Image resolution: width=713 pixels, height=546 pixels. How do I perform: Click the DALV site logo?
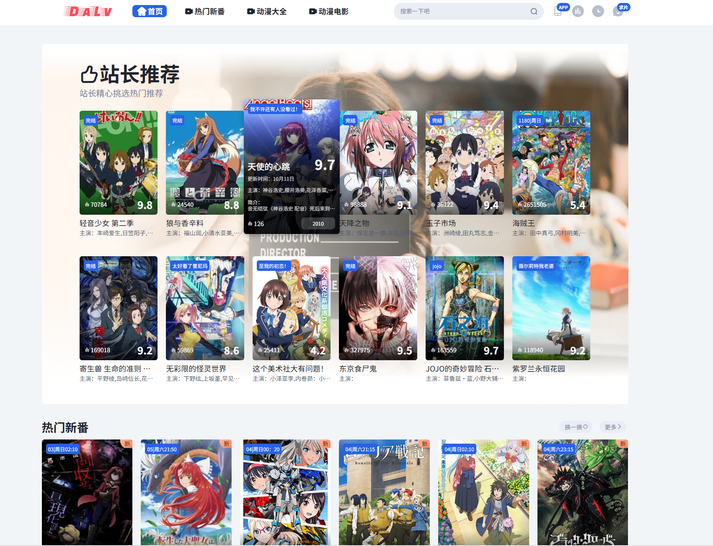point(88,11)
